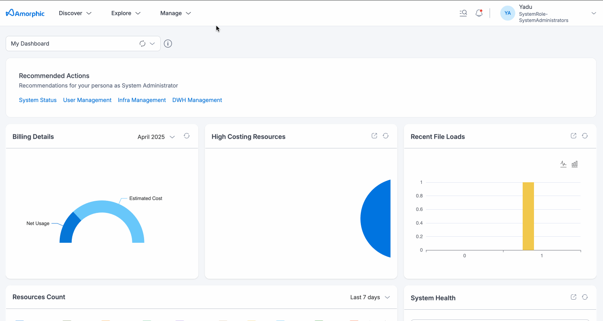Switch Recent File Loads to bar chart
Viewport: 603px width, 321px height.
tap(575, 164)
